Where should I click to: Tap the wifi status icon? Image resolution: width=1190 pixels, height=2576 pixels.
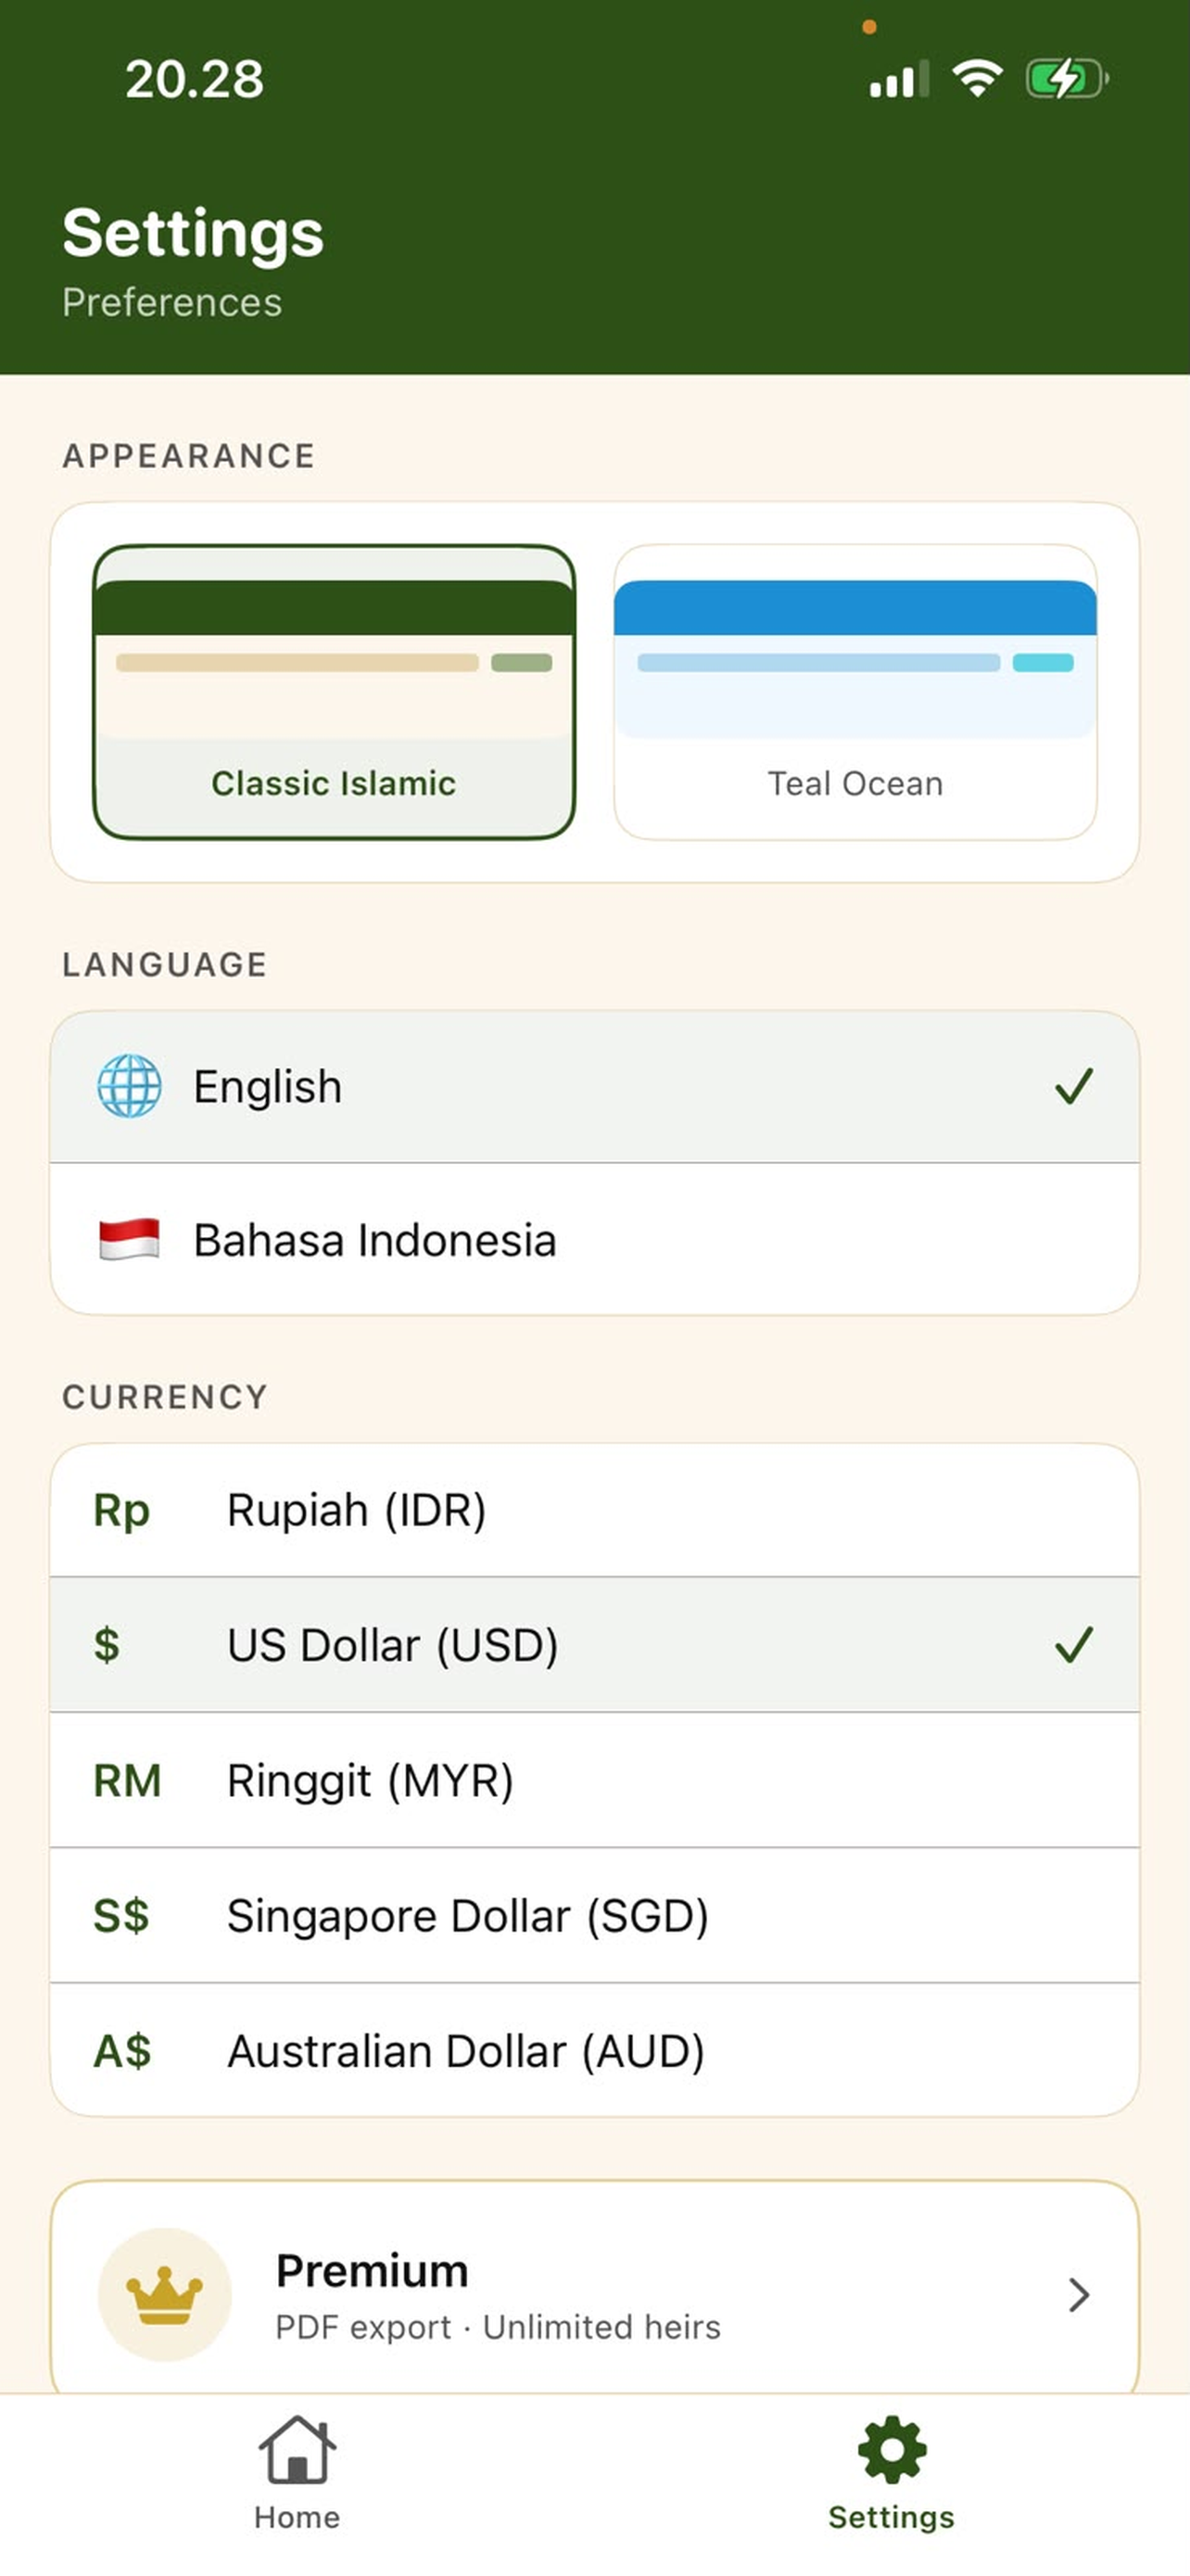click(977, 78)
